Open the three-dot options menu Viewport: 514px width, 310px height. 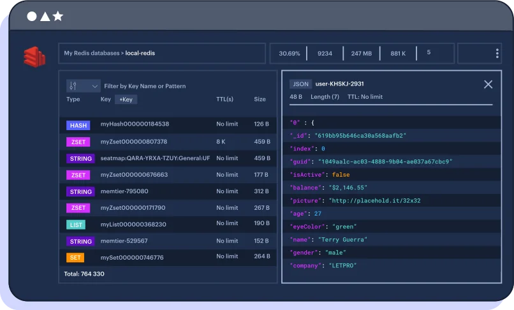(497, 54)
